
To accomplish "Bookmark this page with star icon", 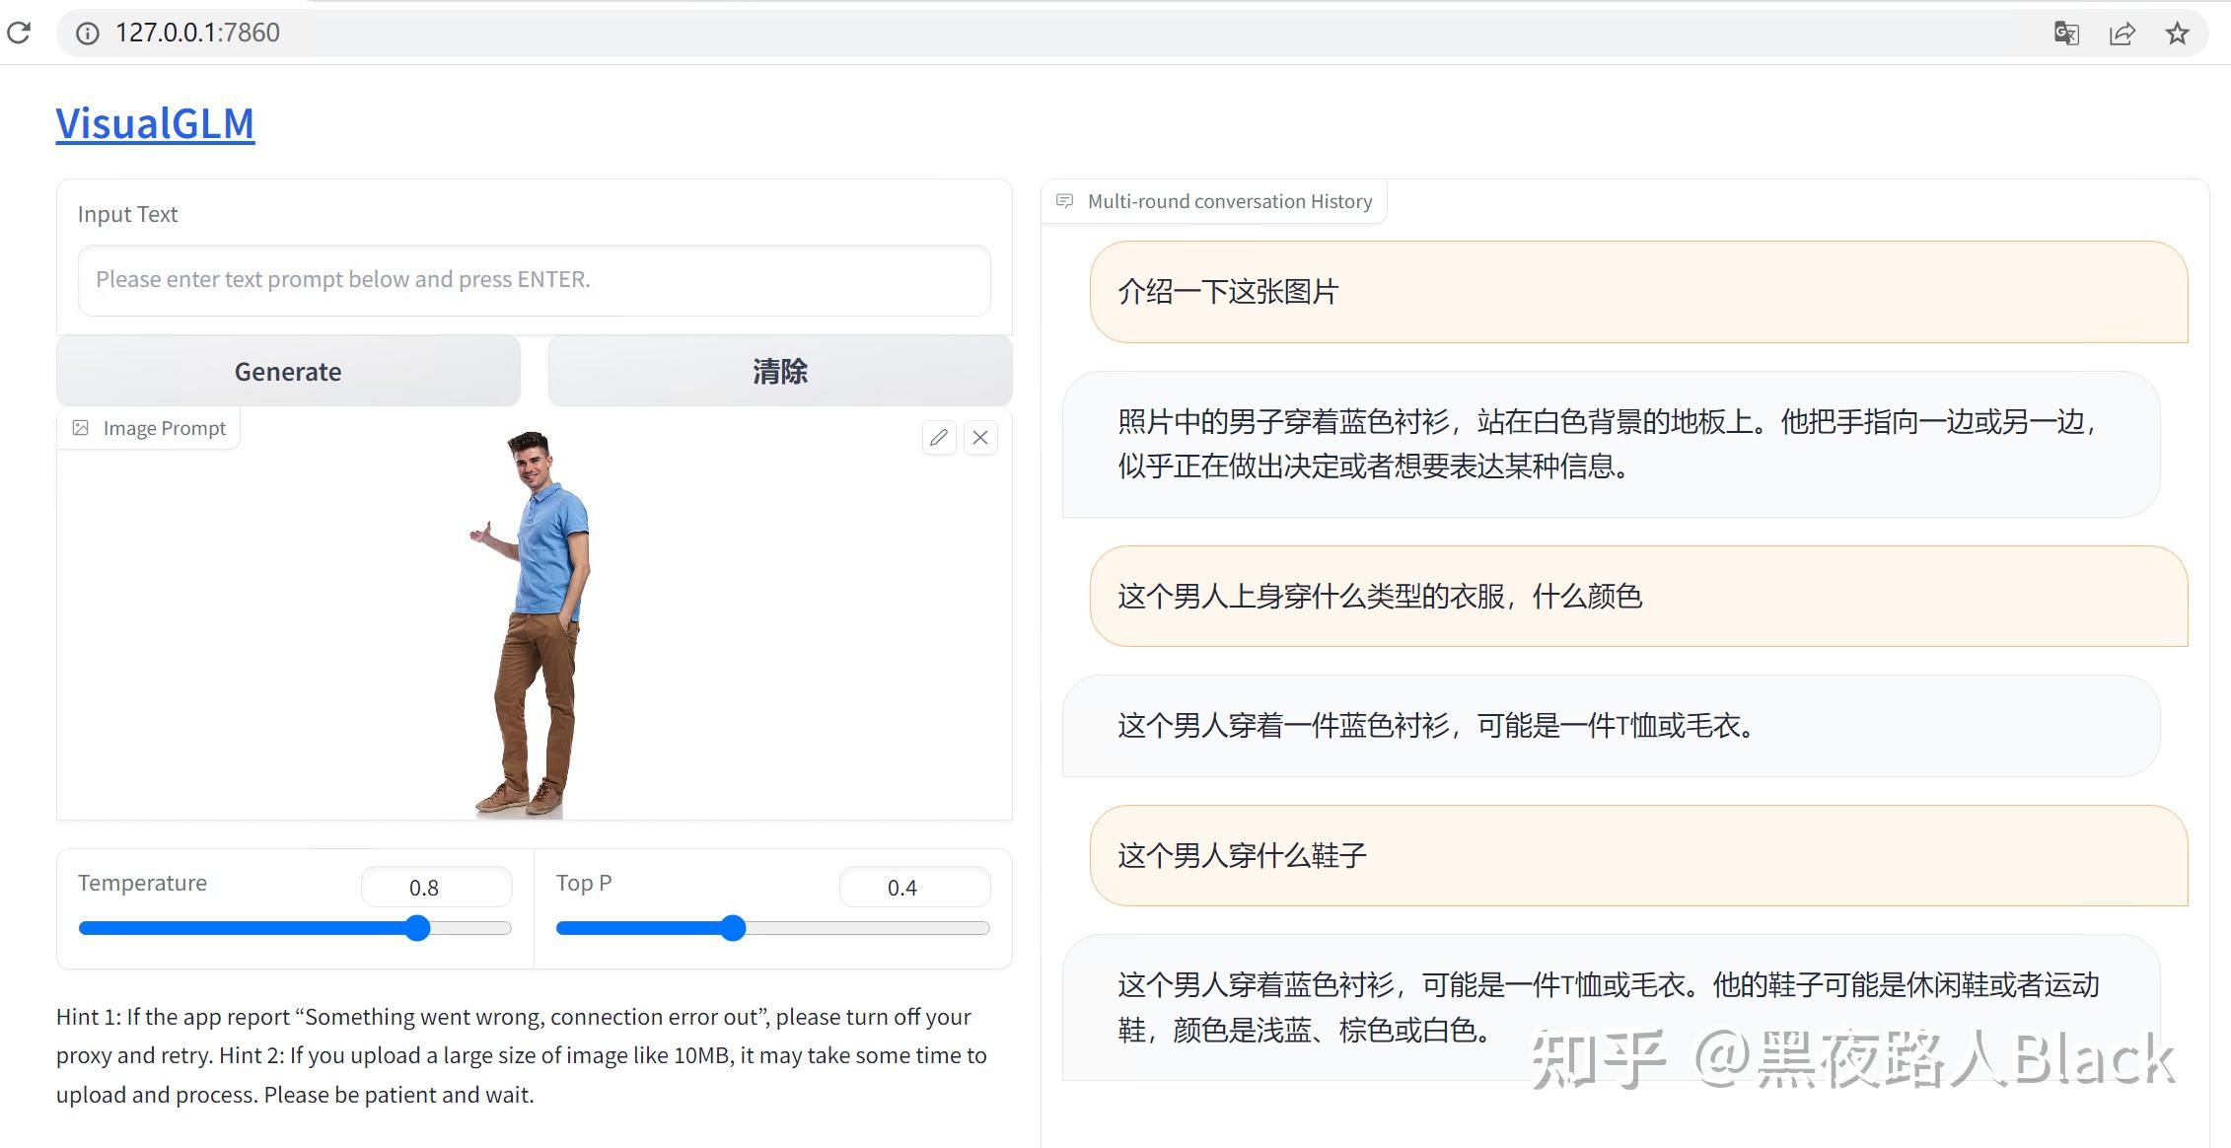I will 2177,34.
